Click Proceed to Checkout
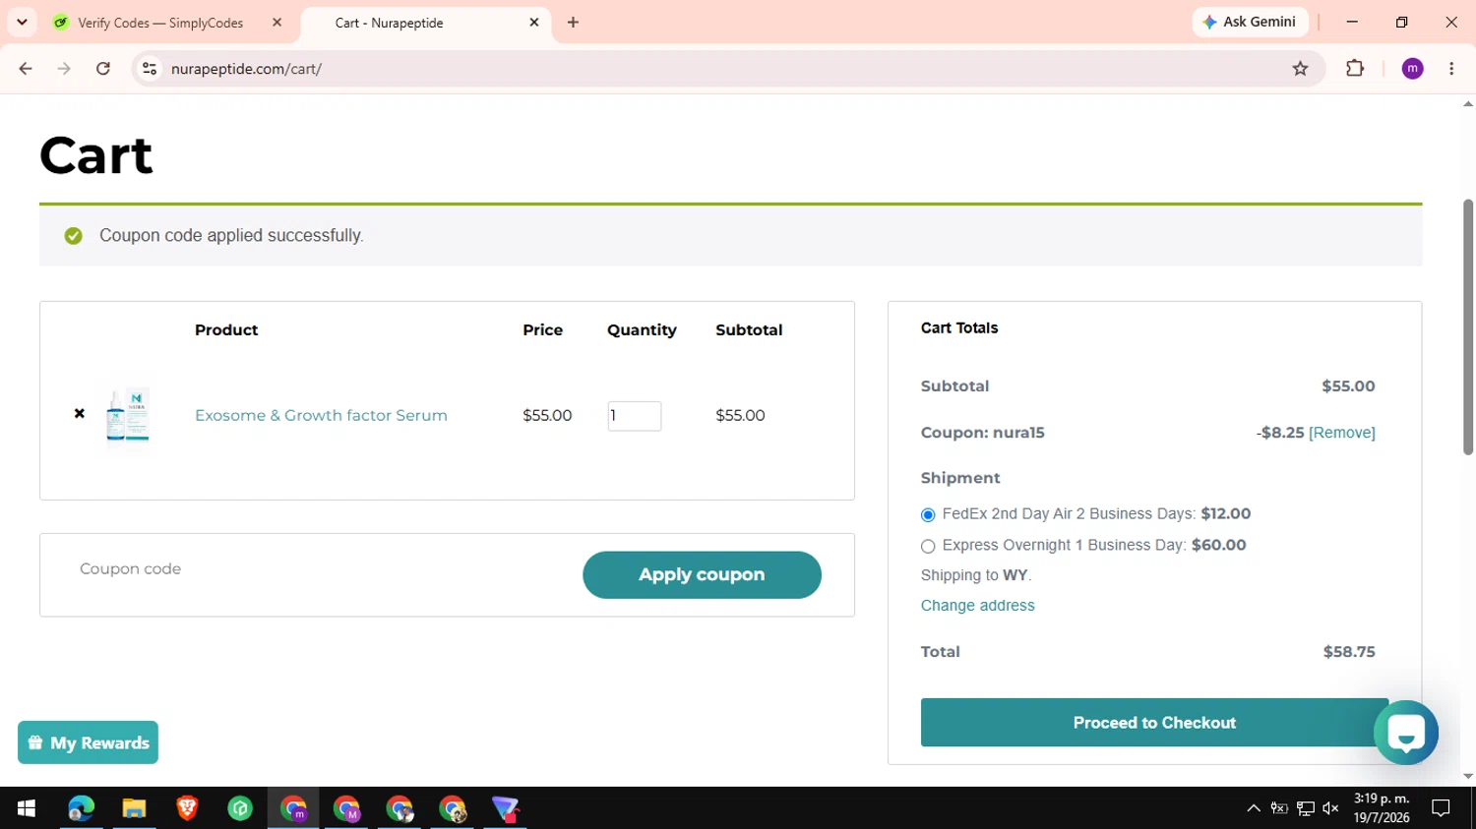This screenshot has height=829, width=1476. click(1154, 723)
